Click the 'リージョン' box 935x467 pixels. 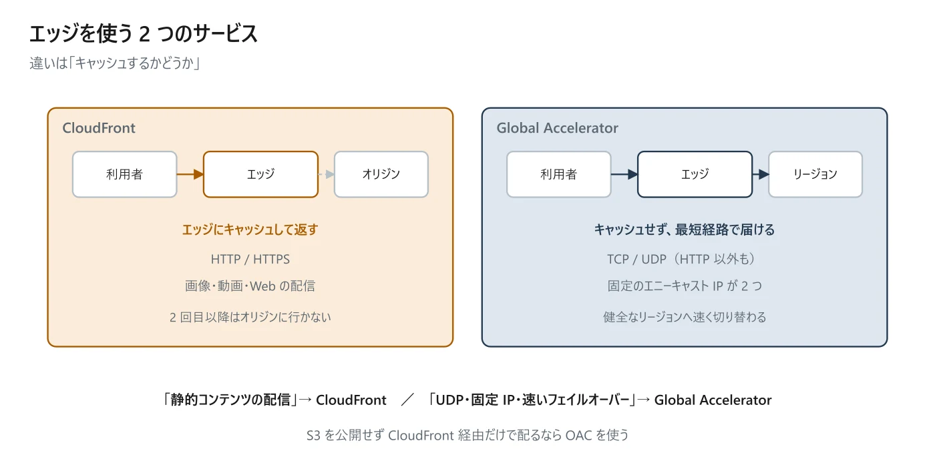(x=815, y=174)
